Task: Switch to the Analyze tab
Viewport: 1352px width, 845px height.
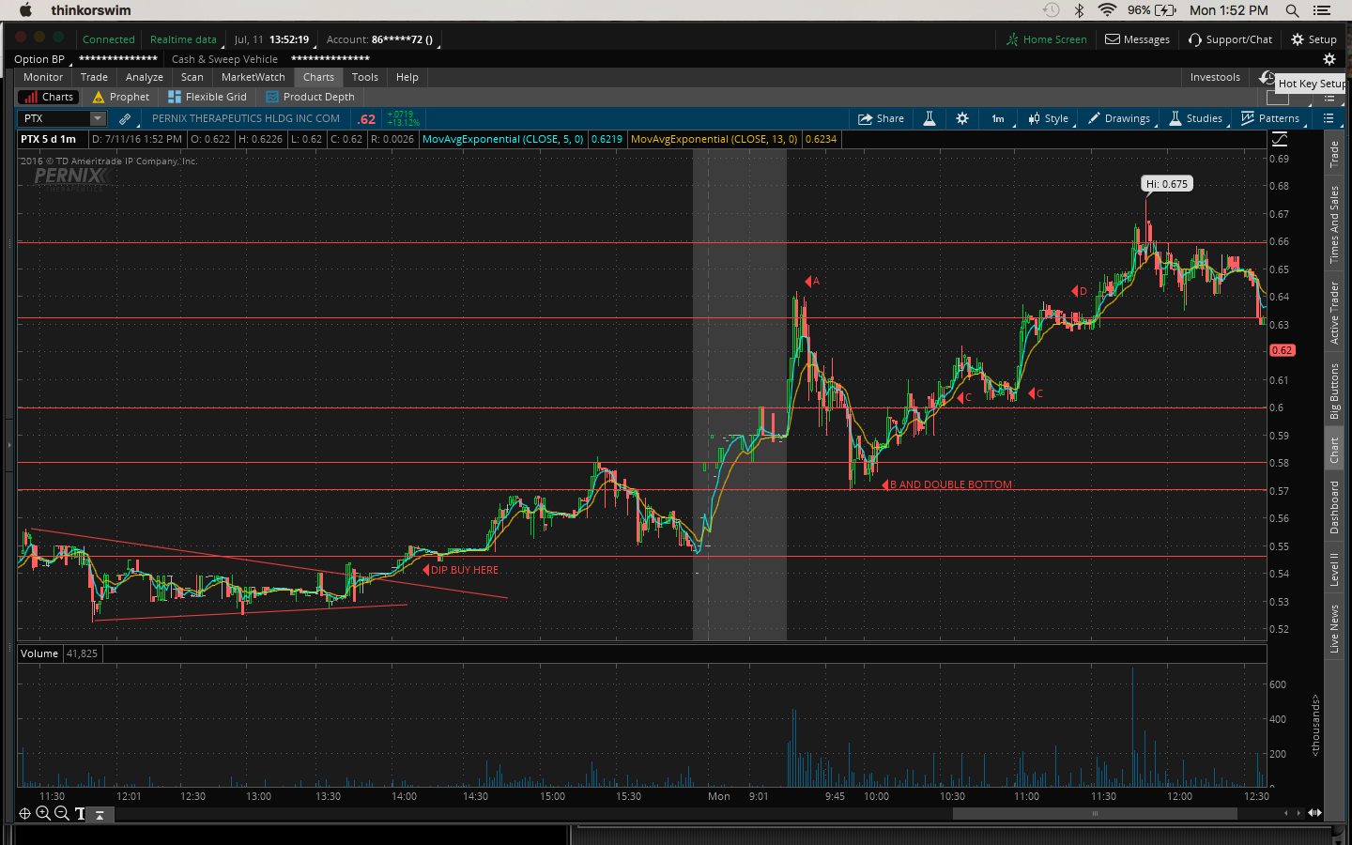Action: pos(145,77)
